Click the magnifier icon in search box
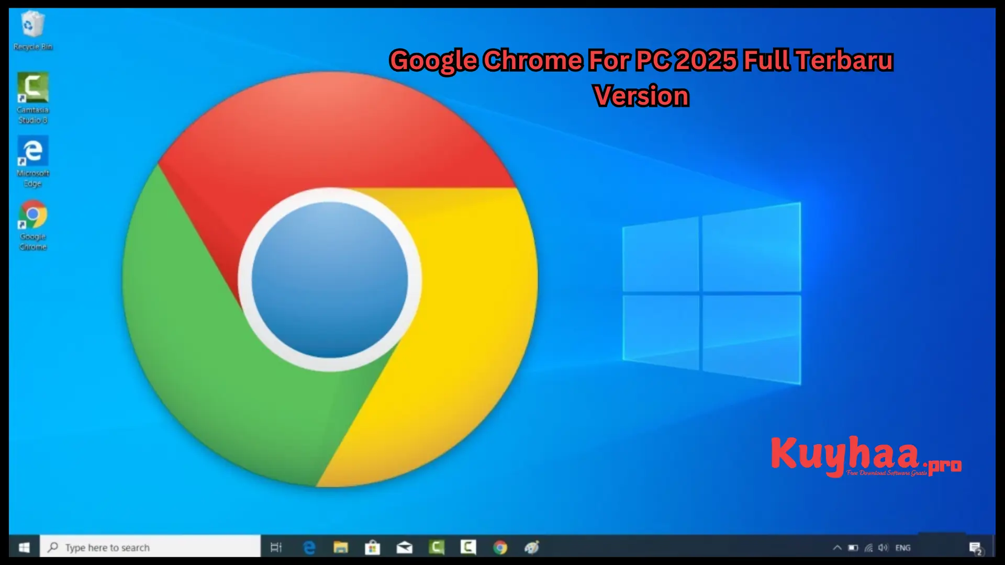This screenshot has height=565, width=1005. 53,547
